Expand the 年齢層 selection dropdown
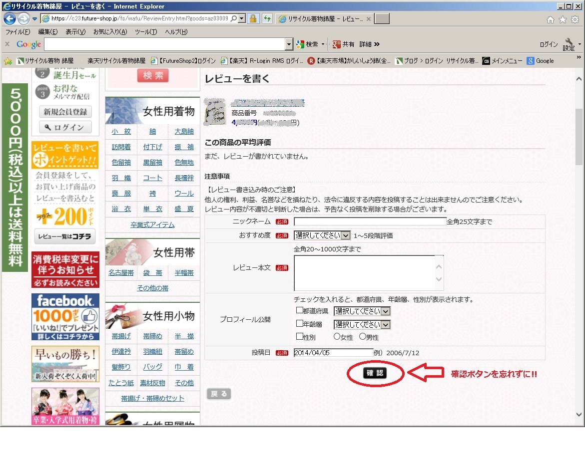The width and height of the screenshot is (585, 449). point(362,325)
